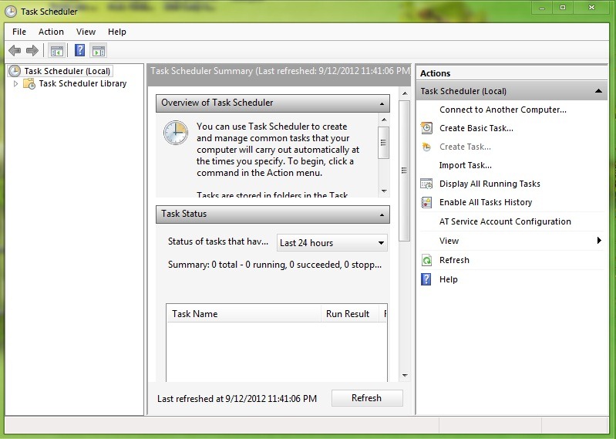Click Overview text scrollbar up arrow

coord(384,120)
